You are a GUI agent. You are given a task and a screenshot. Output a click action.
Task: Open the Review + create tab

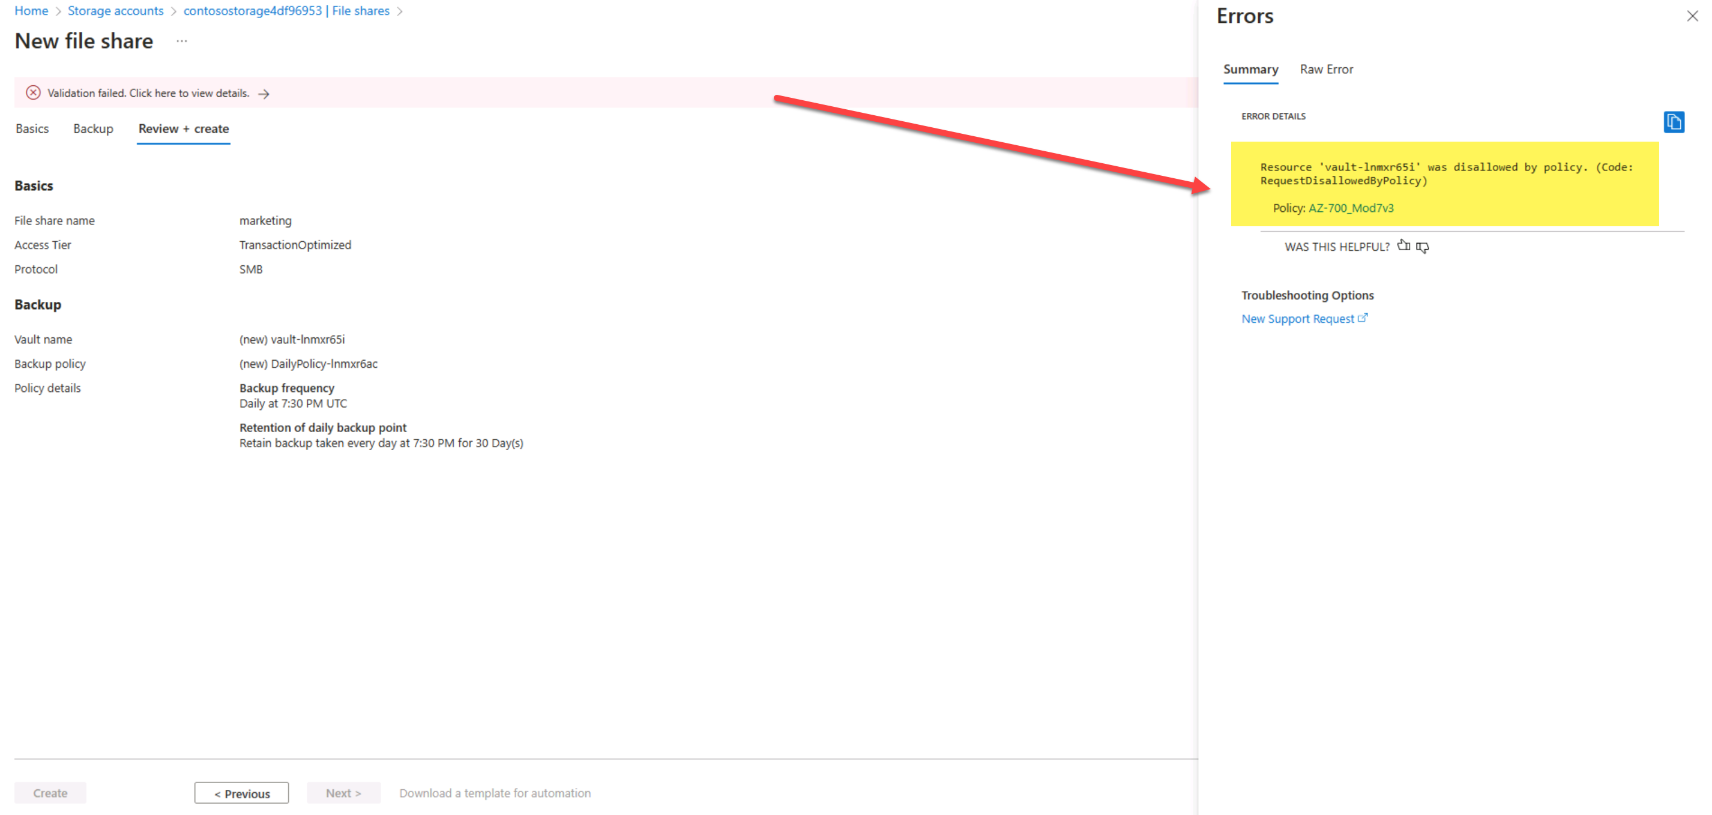[x=182, y=128]
